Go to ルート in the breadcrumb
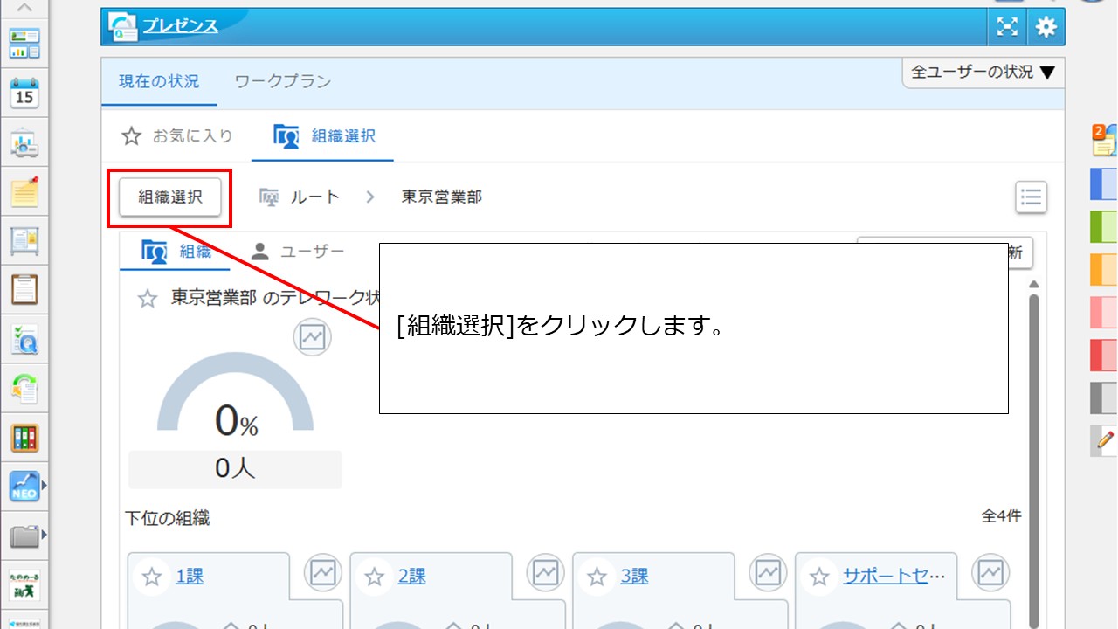The width and height of the screenshot is (1118, 629). [314, 197]
